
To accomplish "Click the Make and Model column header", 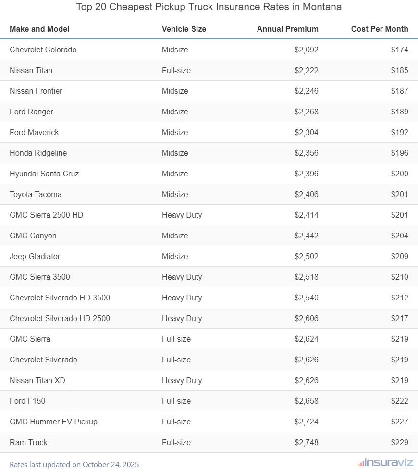I will (x=39, y=29).
